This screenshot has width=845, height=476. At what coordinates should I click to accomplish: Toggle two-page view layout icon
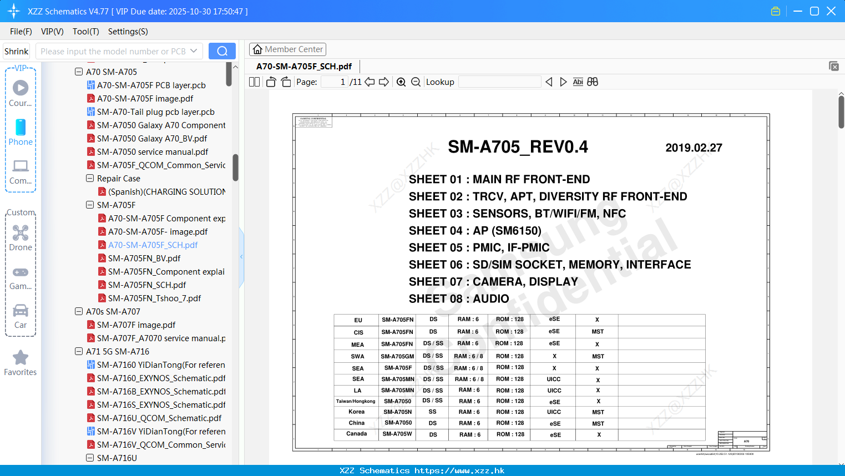[x=254, y=82]
